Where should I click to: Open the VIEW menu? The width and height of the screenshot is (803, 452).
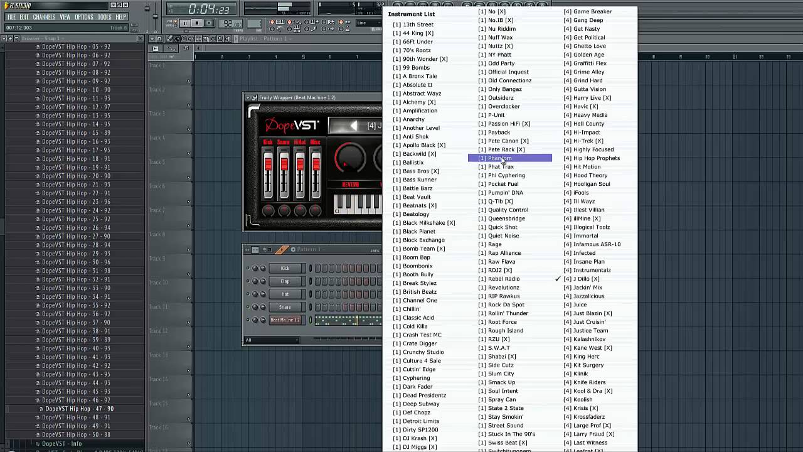point(65,17)
